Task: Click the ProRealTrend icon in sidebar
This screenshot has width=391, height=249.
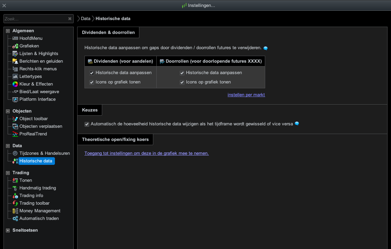Action: click(15, 134)
